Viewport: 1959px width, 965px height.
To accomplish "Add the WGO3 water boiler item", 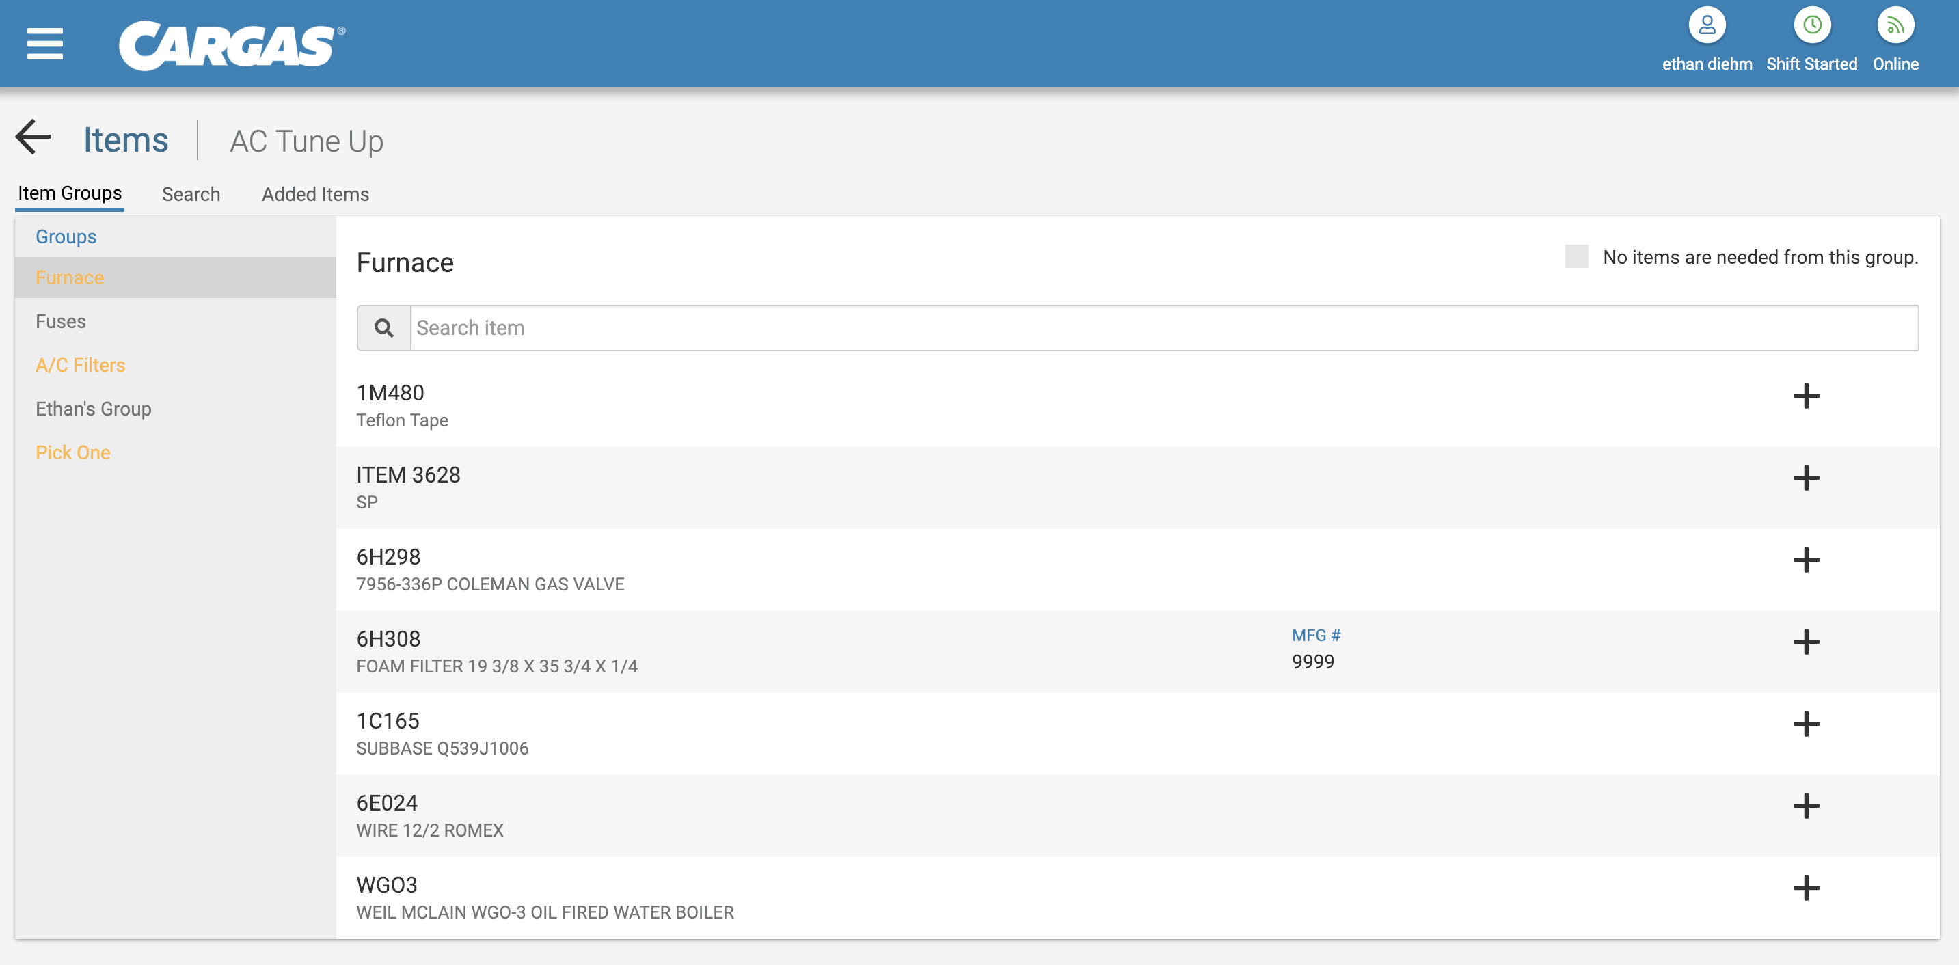I will (x=1805, y=888).
